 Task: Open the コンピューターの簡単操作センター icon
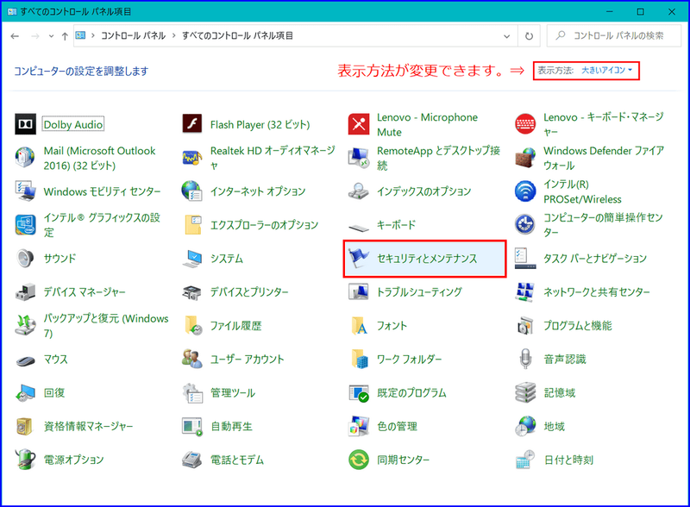[525, 225]
